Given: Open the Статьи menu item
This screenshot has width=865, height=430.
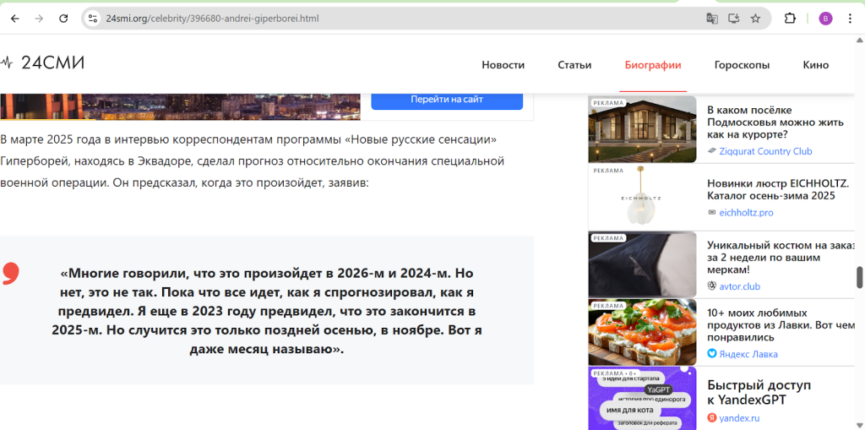Looking at the screenshot, I should pos(574,65).
